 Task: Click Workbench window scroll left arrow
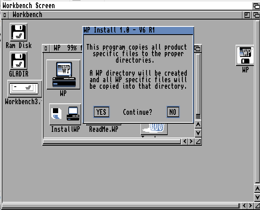click(x=244, y=206)
